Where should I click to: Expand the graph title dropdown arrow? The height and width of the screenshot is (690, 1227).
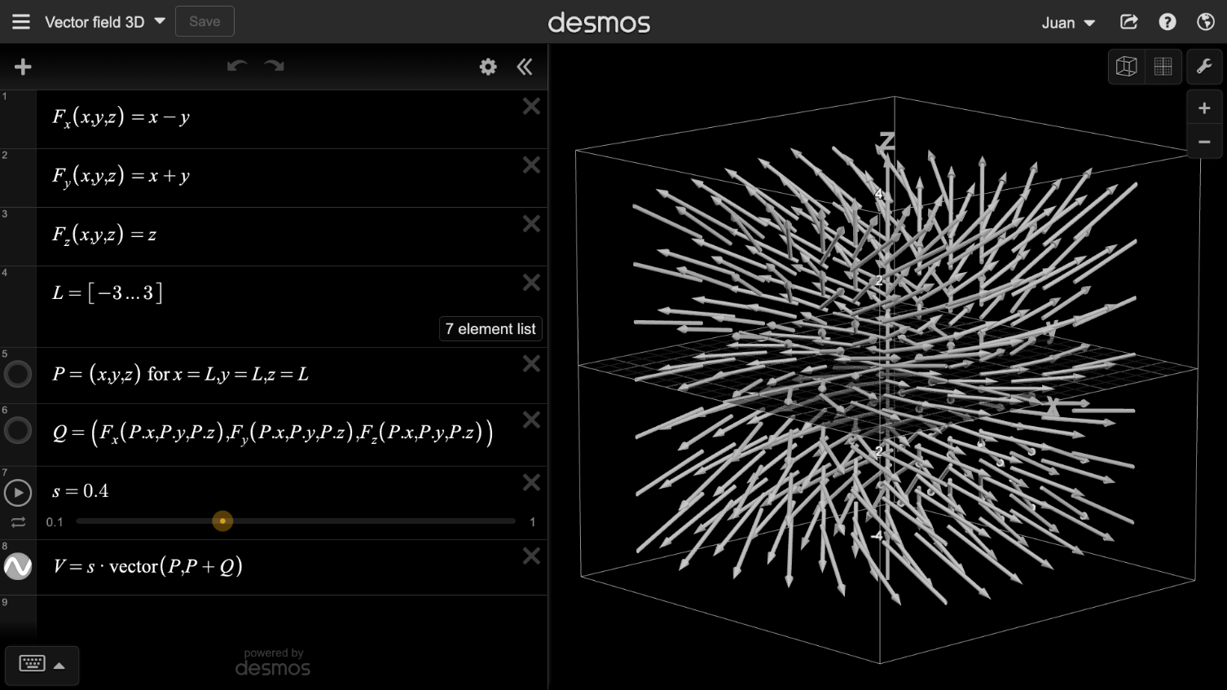[160, 21]
